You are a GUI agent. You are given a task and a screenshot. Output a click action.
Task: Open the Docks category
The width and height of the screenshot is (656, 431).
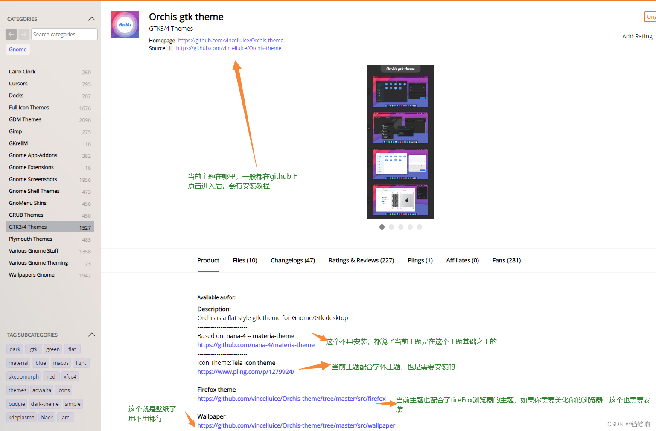pos(50,96)
